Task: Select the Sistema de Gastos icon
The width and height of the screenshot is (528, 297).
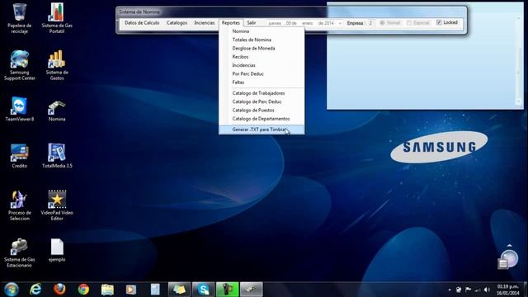Action: coord(57,64)
